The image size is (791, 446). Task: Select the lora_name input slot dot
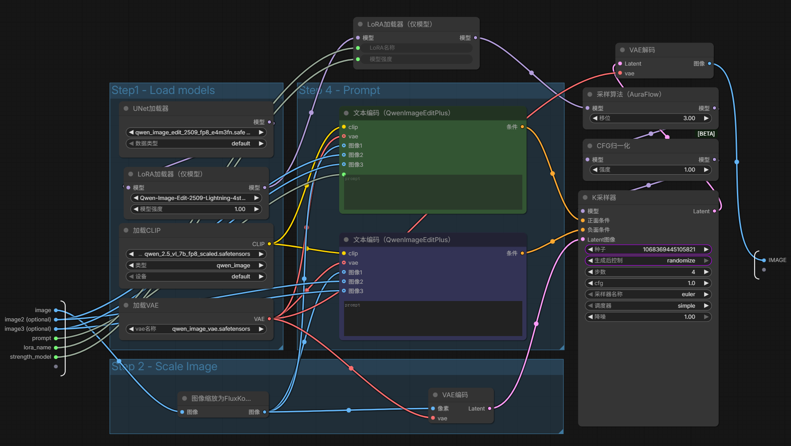tap(56, 348)
